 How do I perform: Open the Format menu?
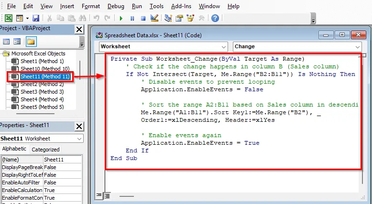tap(91, 6)
